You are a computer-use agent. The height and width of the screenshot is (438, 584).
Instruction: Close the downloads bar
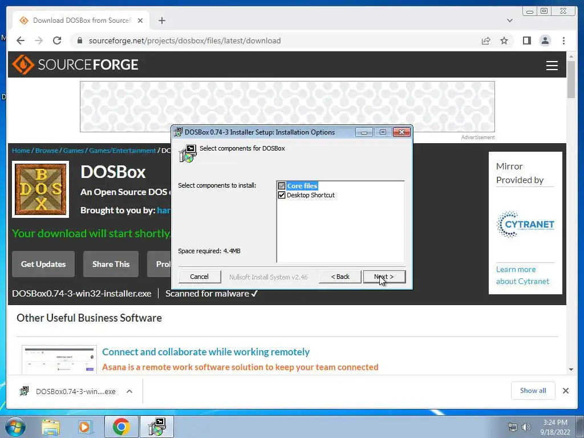(565, 391)
